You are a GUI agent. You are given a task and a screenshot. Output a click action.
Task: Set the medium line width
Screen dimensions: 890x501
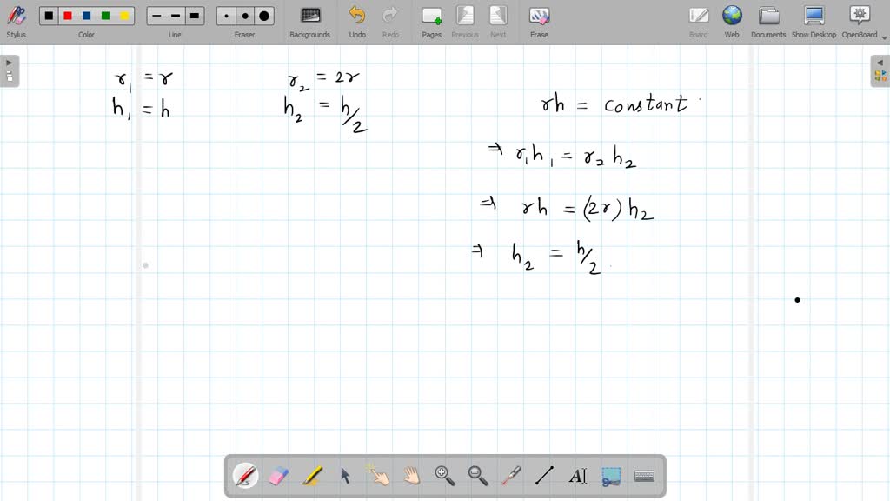click(x=176, y=16)
